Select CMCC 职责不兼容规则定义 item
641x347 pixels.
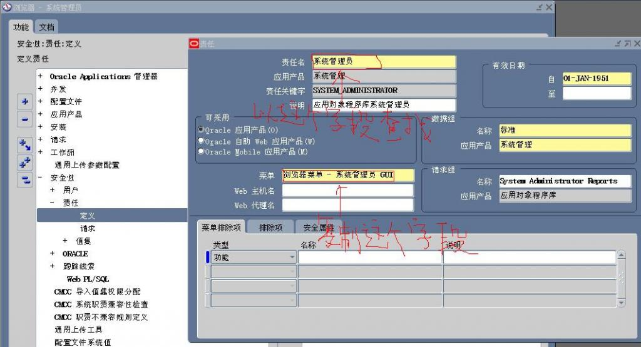tap(101, 317)
